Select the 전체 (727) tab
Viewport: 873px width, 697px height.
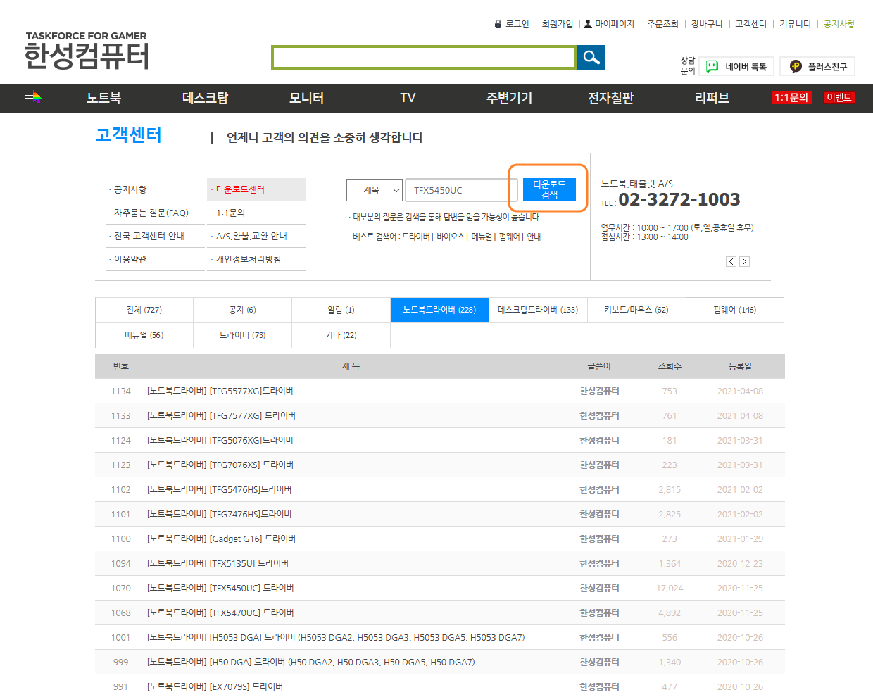click(x=144, y=310)
